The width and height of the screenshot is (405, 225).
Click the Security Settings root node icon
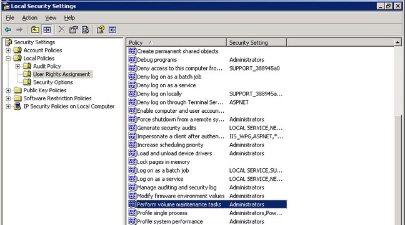9,42
